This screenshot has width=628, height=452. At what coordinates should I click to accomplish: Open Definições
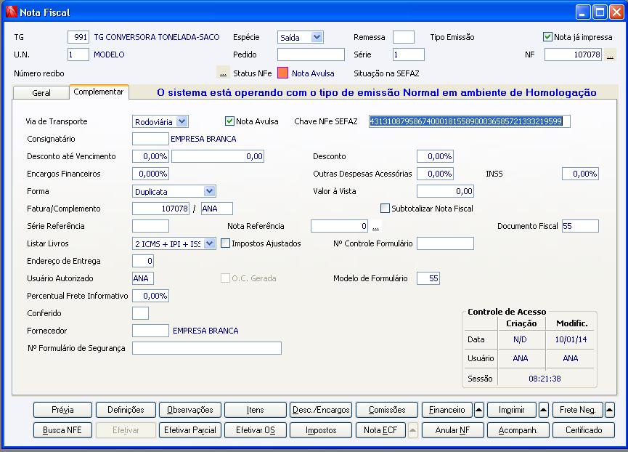(126, 410)
